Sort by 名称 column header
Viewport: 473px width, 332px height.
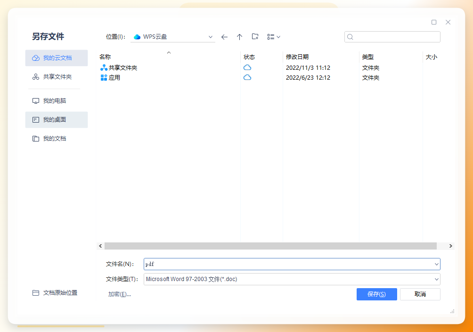tap(105, 57)
